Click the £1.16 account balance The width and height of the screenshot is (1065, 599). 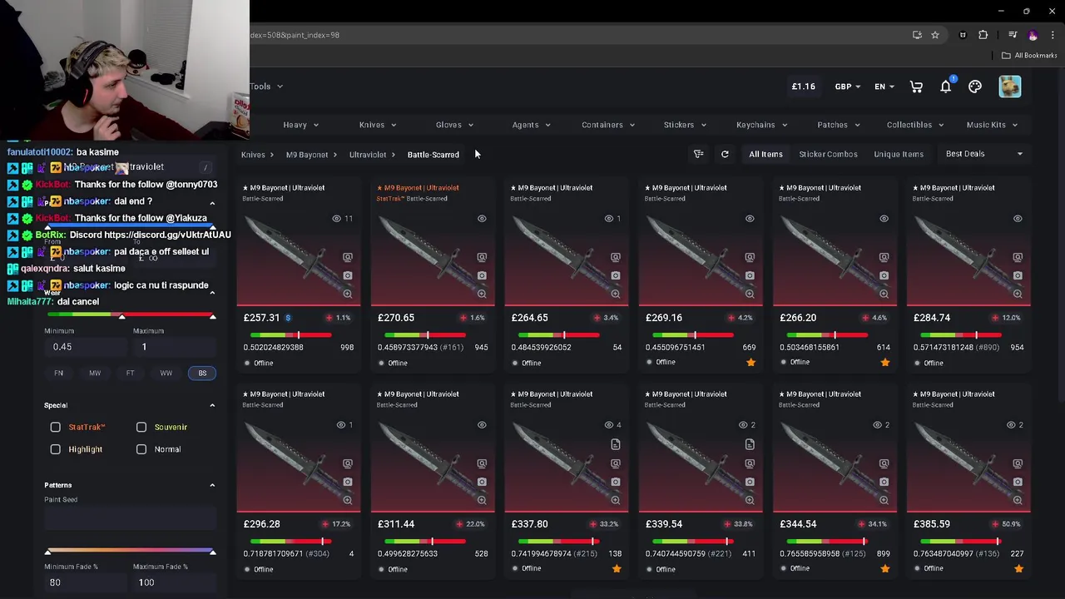tap(804, 87)
